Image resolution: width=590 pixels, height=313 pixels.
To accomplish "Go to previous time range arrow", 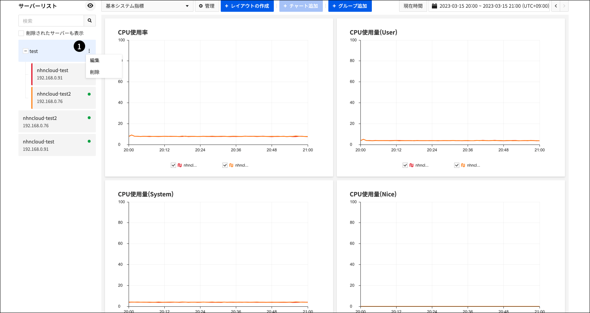I will [x=556, y=6].
